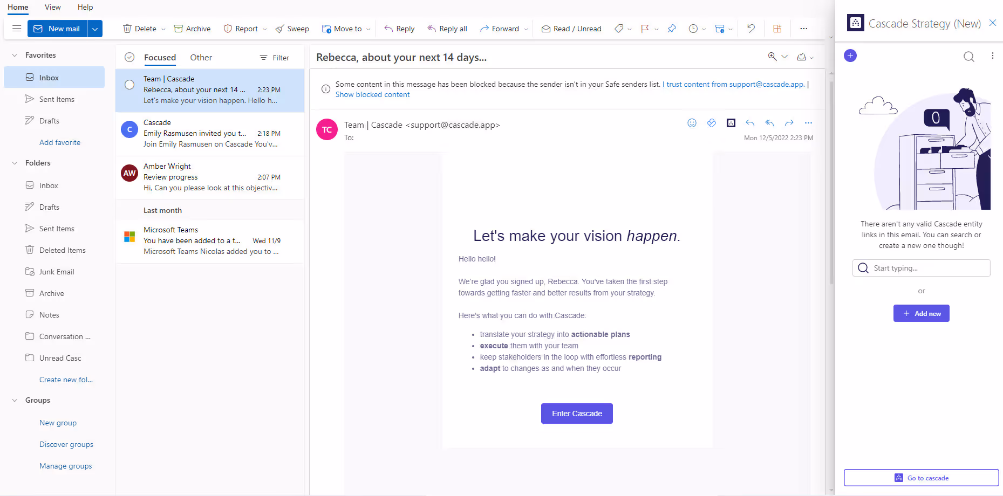Image resolution: width=1003 pixels, height=496 pixels.
Task: Click the Go to cascade button
Action: (922, 478)
